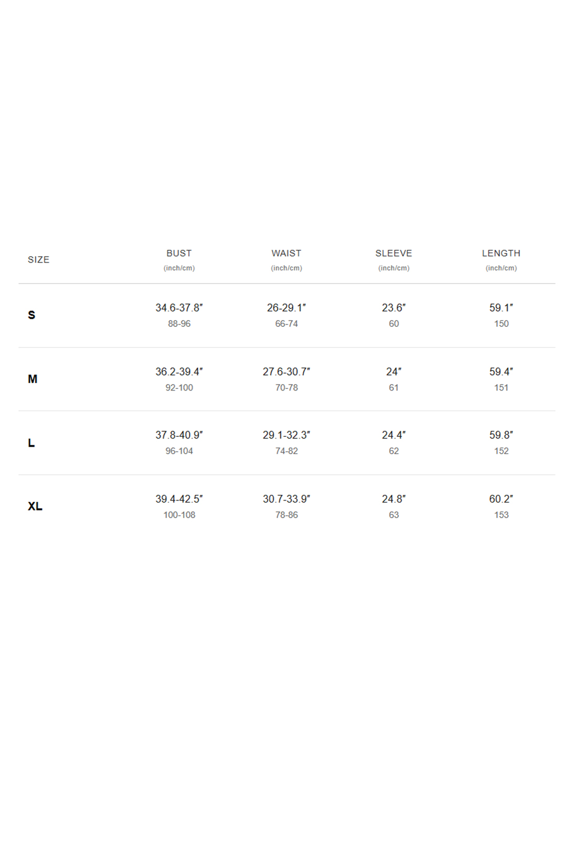
Task: Select waist cm value 66-74
Action: click(x=286, y=324)
